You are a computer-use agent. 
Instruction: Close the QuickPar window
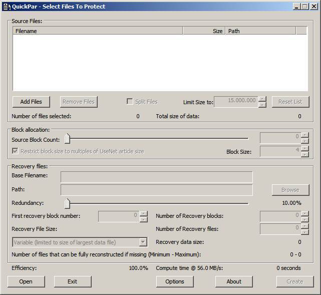pyautogui.click(x=314, y=7)
